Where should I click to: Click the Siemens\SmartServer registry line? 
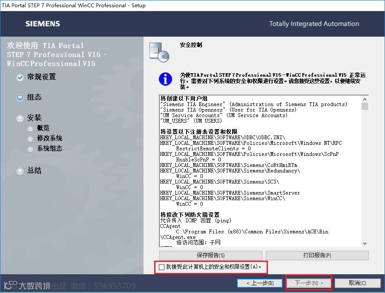coord(230,193)
